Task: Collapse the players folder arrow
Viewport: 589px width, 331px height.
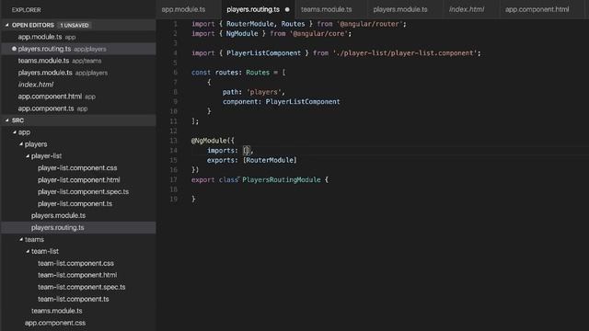Action: [21, 144]
